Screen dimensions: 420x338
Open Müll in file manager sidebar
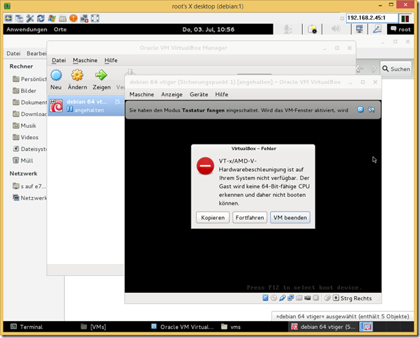(x=23, y=161)
